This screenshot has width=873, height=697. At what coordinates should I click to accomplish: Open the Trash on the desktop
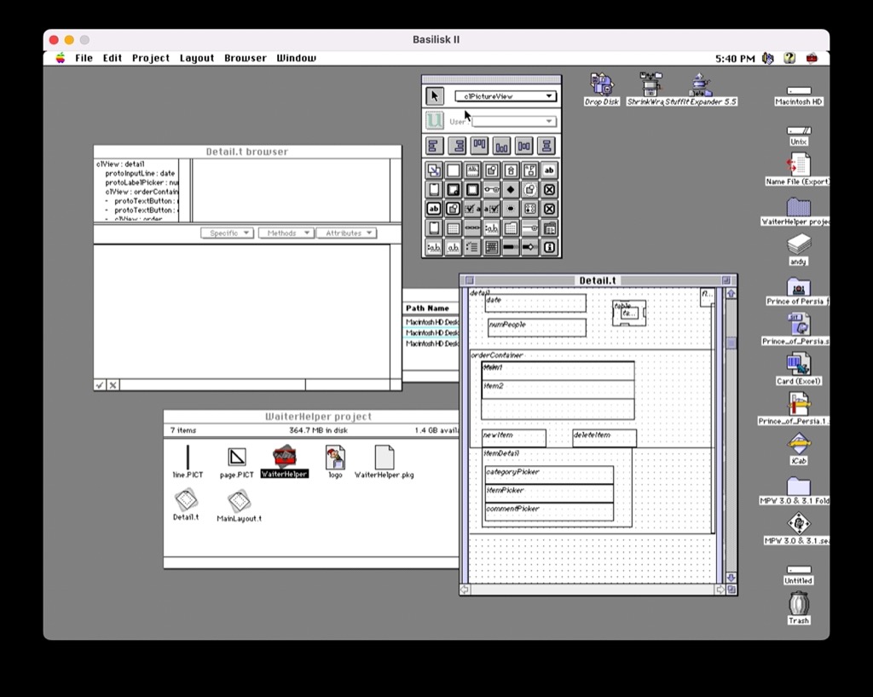tap(798, 604)
